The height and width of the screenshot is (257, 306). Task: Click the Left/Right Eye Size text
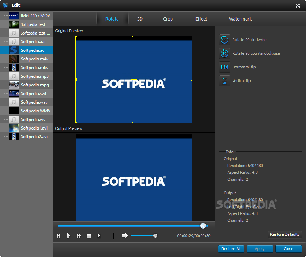click(246, 207)
